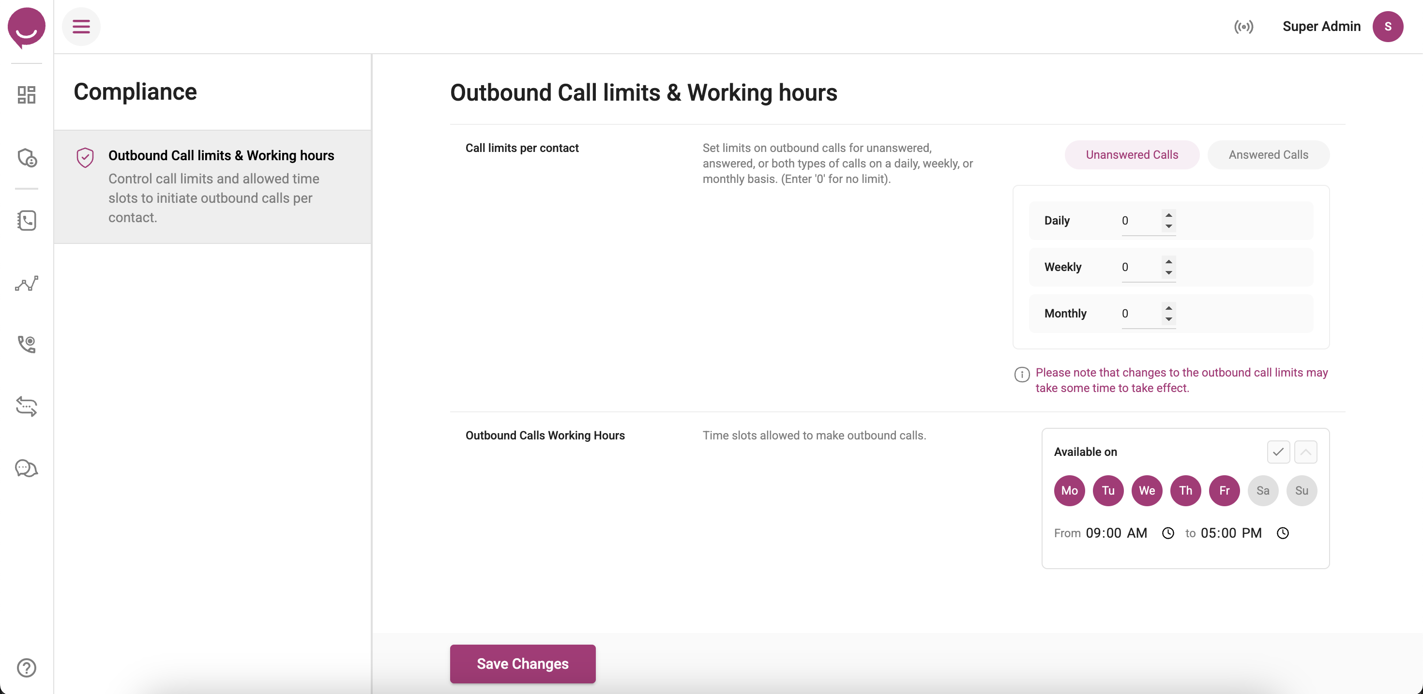1423x694 pixels.
Task: Select the Compliance shield icon
Action: [26, 158]
